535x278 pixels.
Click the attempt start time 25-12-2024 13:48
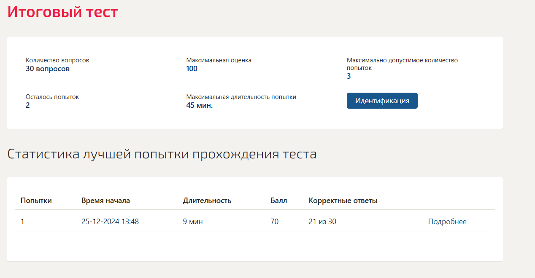(110, 222)
